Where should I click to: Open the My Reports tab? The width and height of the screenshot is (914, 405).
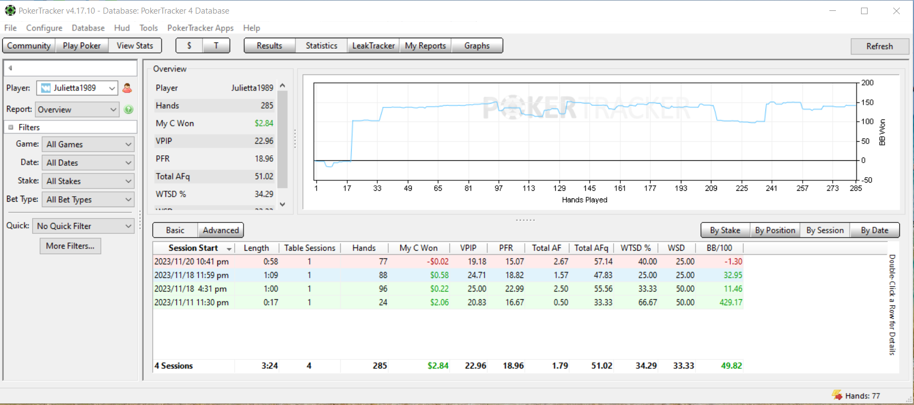coord(425,46)
